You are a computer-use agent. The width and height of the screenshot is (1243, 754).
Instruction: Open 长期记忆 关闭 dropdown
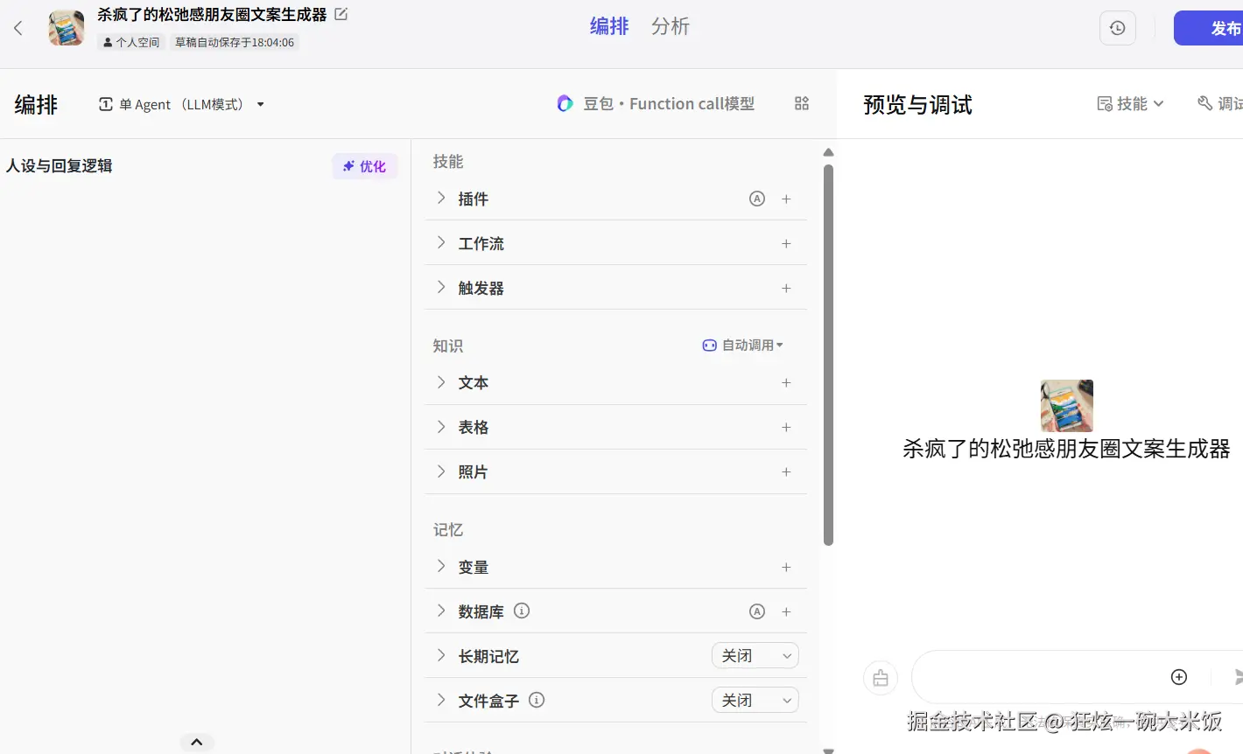click(755, 656)
